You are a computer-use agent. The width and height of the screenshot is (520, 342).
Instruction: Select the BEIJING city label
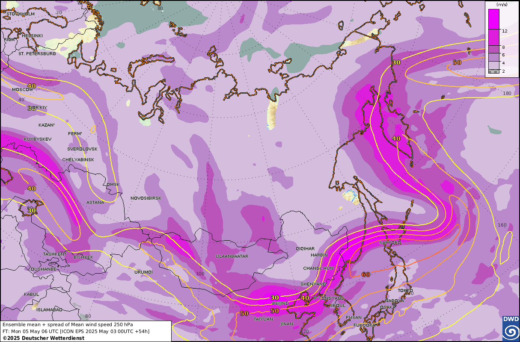(280, 304)
